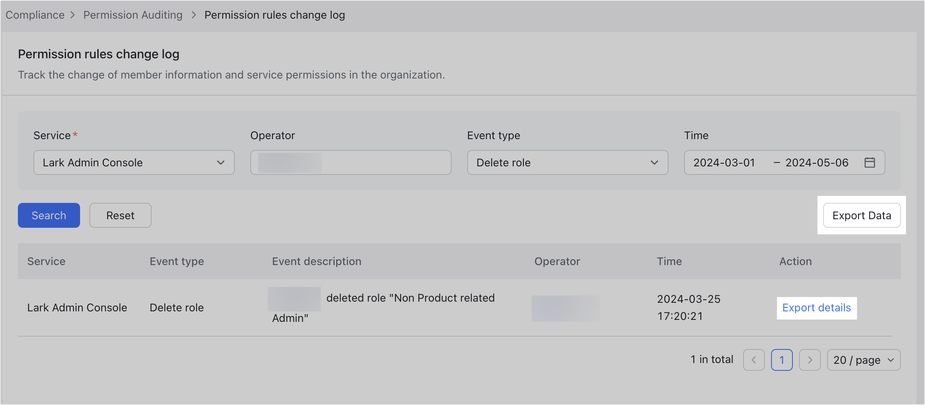The height and width of the screenshot is (405, 925).
Task: Open the Service dropdown showing Lark Admin Console
Action: tap(134, 162)
